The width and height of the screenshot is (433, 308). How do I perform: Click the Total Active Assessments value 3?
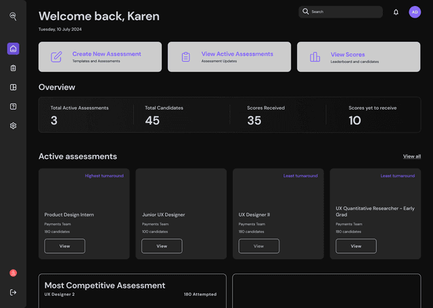click(54, 120)
